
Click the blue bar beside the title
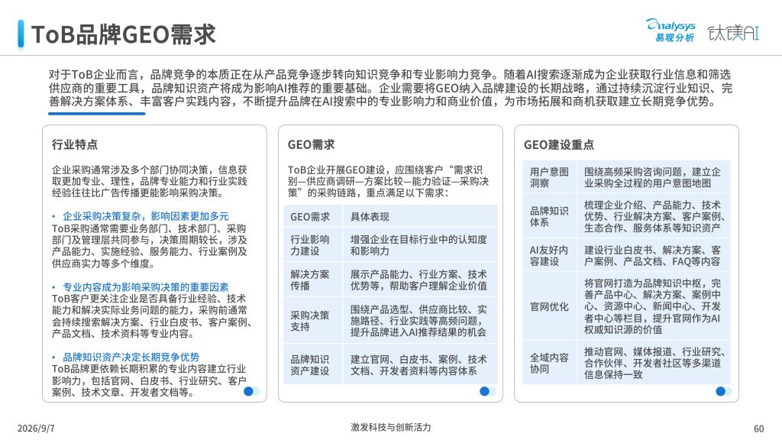[21, 34]
